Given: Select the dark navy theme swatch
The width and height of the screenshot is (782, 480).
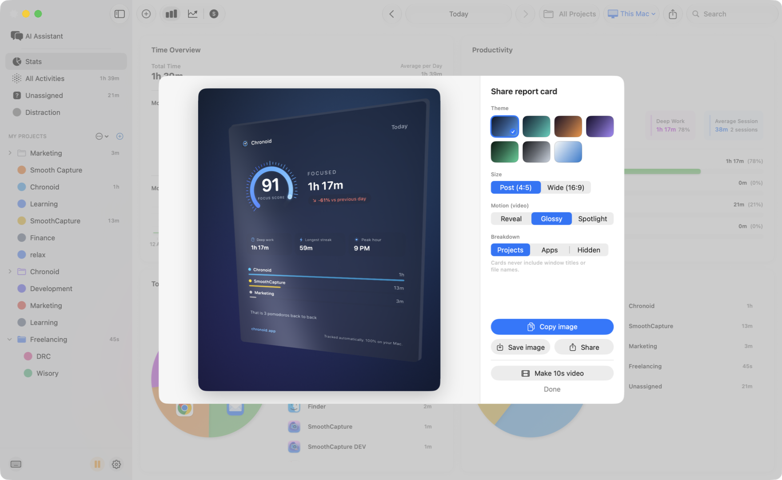Looking at the screenshot, I should [504, 126].
